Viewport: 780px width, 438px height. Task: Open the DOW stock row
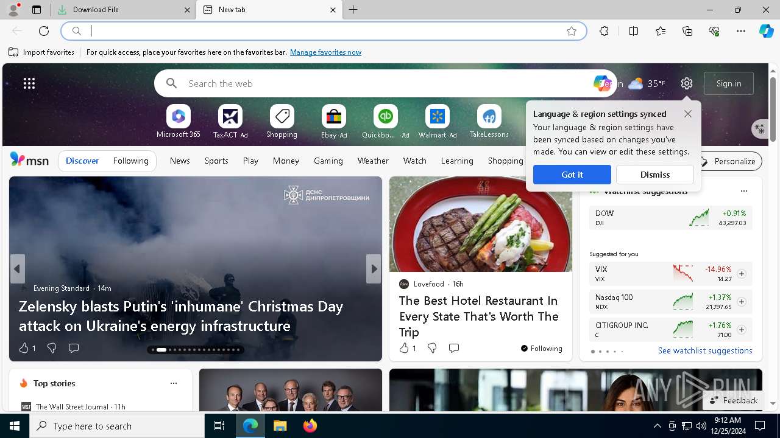pyautogui.click(x=671, y=218)
